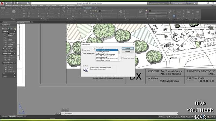Image resolution: width=216 pixels, height=121 pixels.
Task: Close the command line with its X icon
Action: tap(57, 114)
